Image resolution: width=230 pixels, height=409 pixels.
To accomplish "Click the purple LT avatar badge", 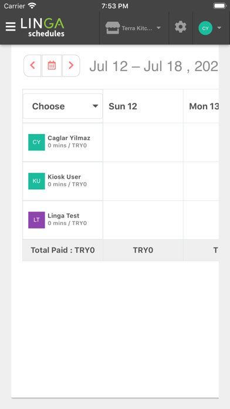I will click(36, 220).
